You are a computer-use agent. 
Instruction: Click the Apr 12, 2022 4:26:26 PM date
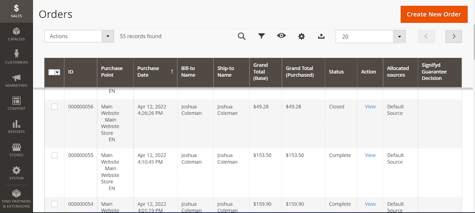[x=152, y=110]
